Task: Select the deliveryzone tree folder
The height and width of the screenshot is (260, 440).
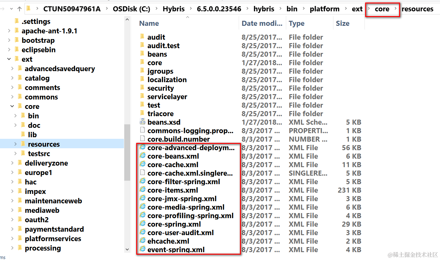Action: click(46, 163)
